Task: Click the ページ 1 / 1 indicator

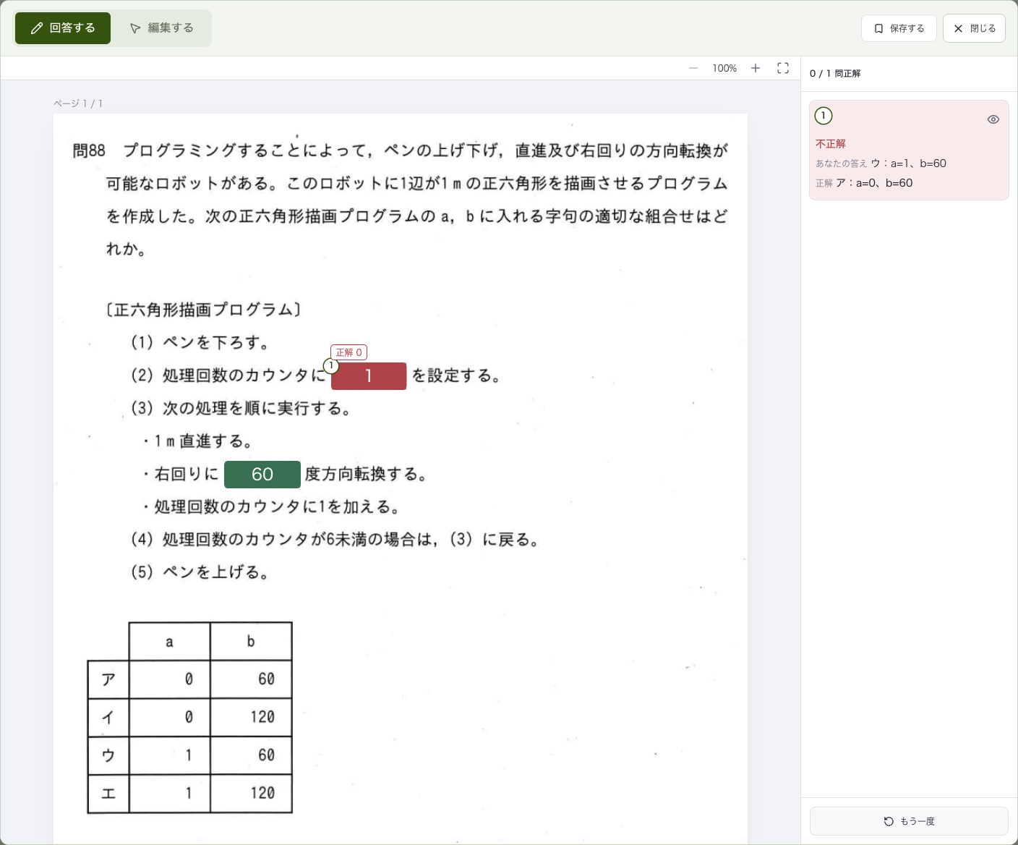Action: [x=78, y=103]
